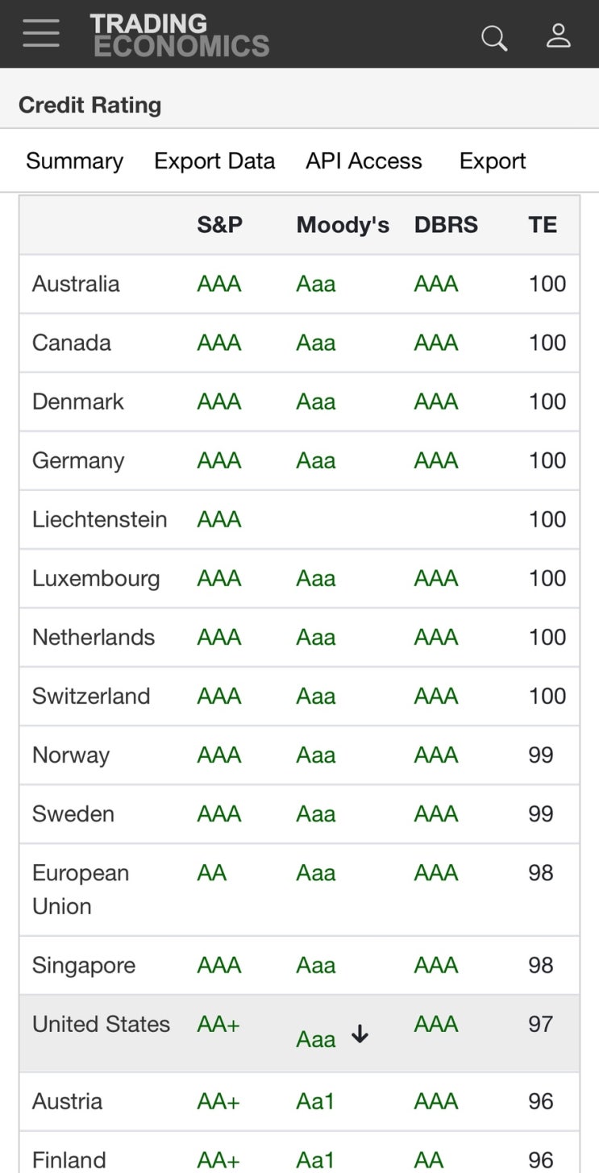Screen dimensions: 599x1173
Task: Switch to the Summary tab
Action: 74,161
